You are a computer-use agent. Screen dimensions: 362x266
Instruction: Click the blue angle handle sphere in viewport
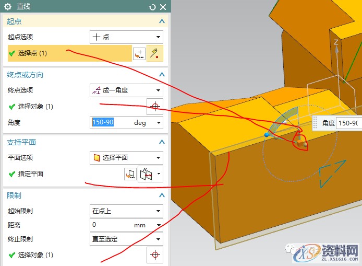[267, 135]
